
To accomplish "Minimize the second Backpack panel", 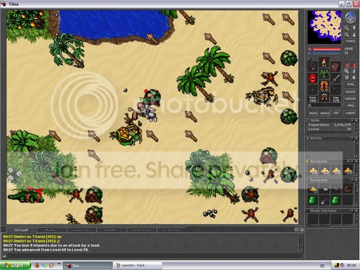I will [352, 180].
